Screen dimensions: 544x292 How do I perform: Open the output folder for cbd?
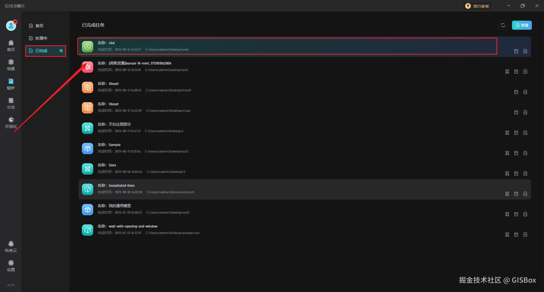pos(516,51)
